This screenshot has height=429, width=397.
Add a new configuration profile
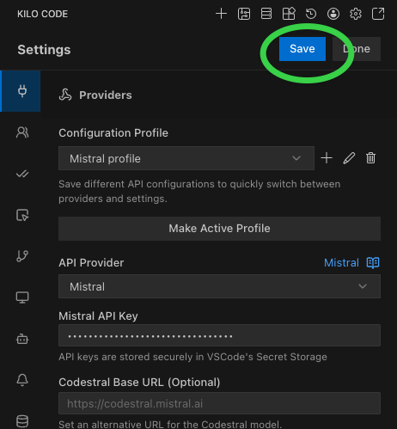click(327, 158)
